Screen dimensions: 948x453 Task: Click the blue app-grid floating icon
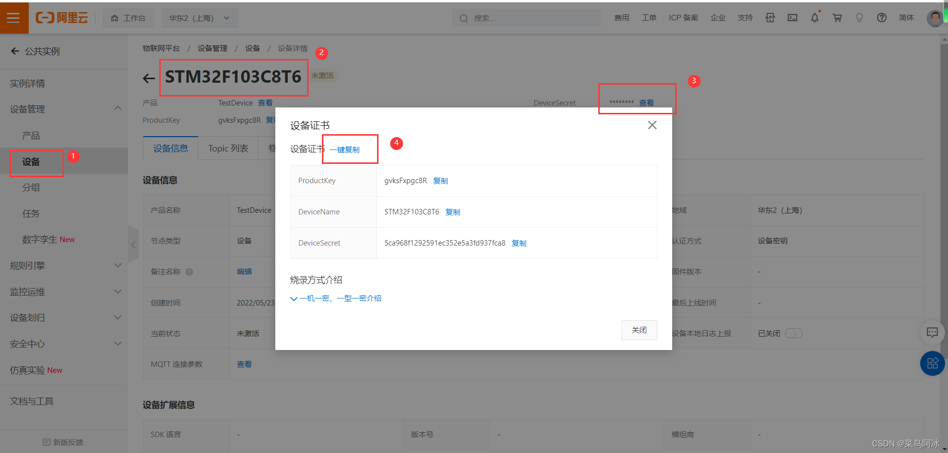point(932,363)
